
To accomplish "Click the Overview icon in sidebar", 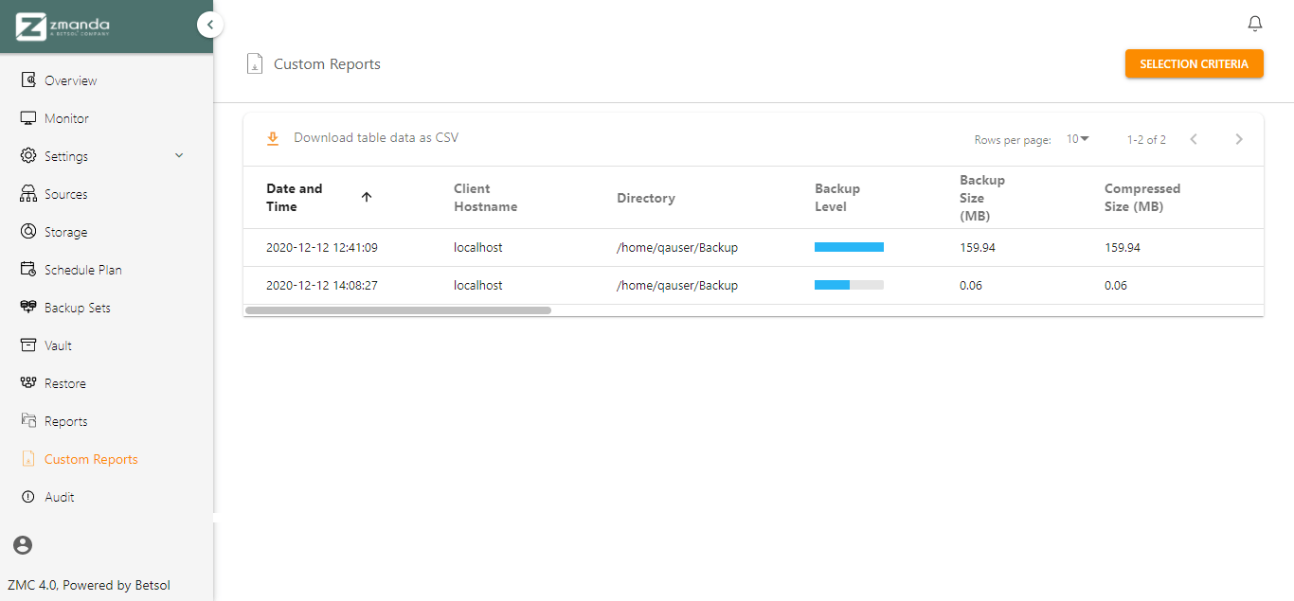I will [28, 80].
